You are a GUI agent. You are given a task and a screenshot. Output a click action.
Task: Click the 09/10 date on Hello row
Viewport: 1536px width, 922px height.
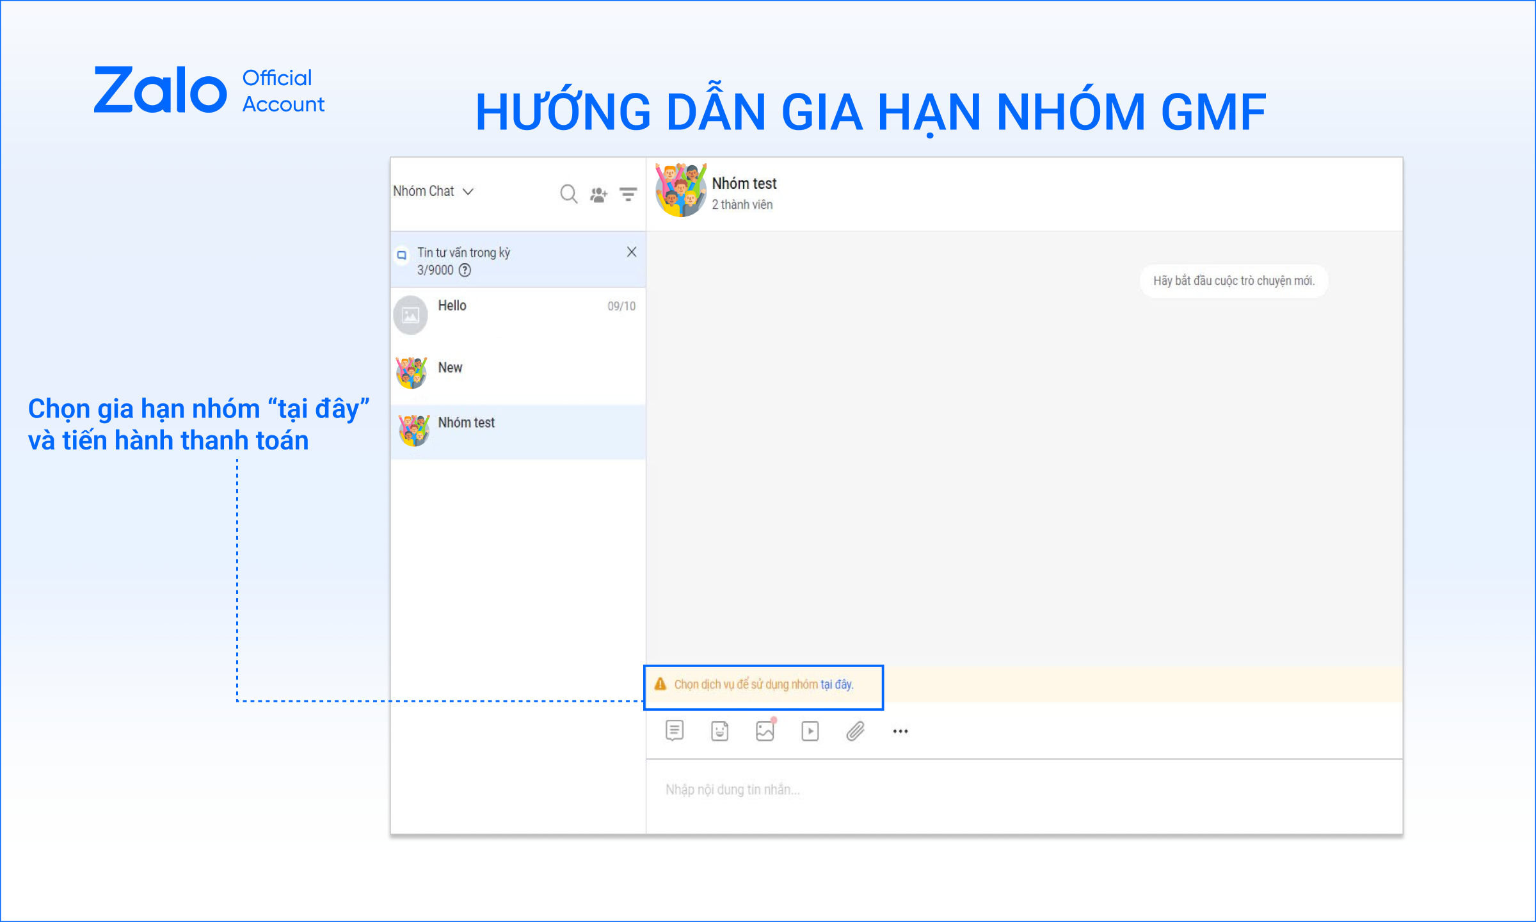coord(621,306)
